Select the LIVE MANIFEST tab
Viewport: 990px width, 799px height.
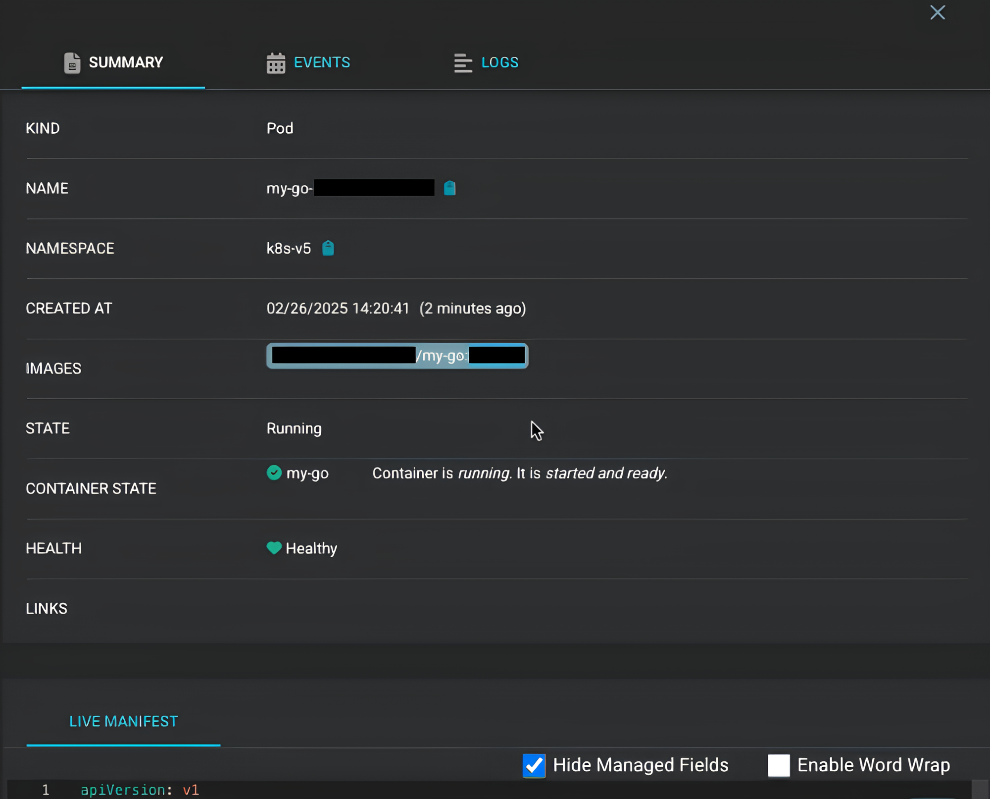[x=123, y=721]
